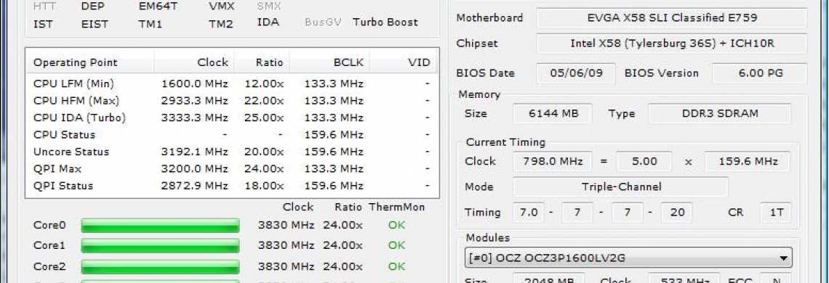Click the BIOS Version 6.00 PG field
Screen dimensions: 829x283
point(760,73)
